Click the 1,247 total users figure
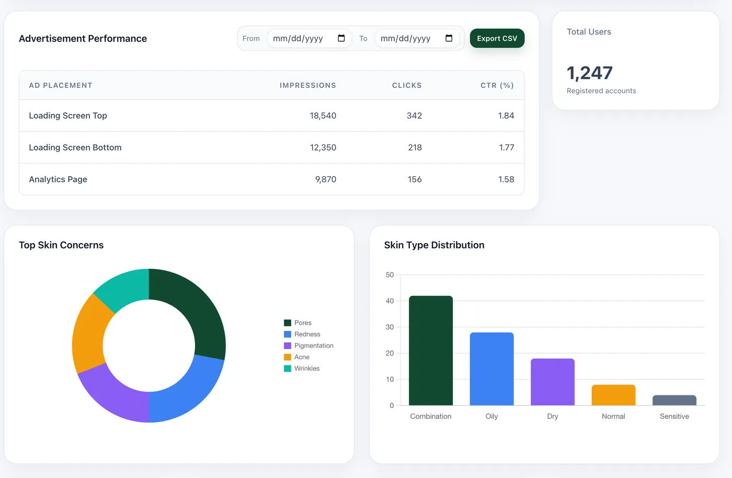 pyautogui.click(x=590, y=73)
